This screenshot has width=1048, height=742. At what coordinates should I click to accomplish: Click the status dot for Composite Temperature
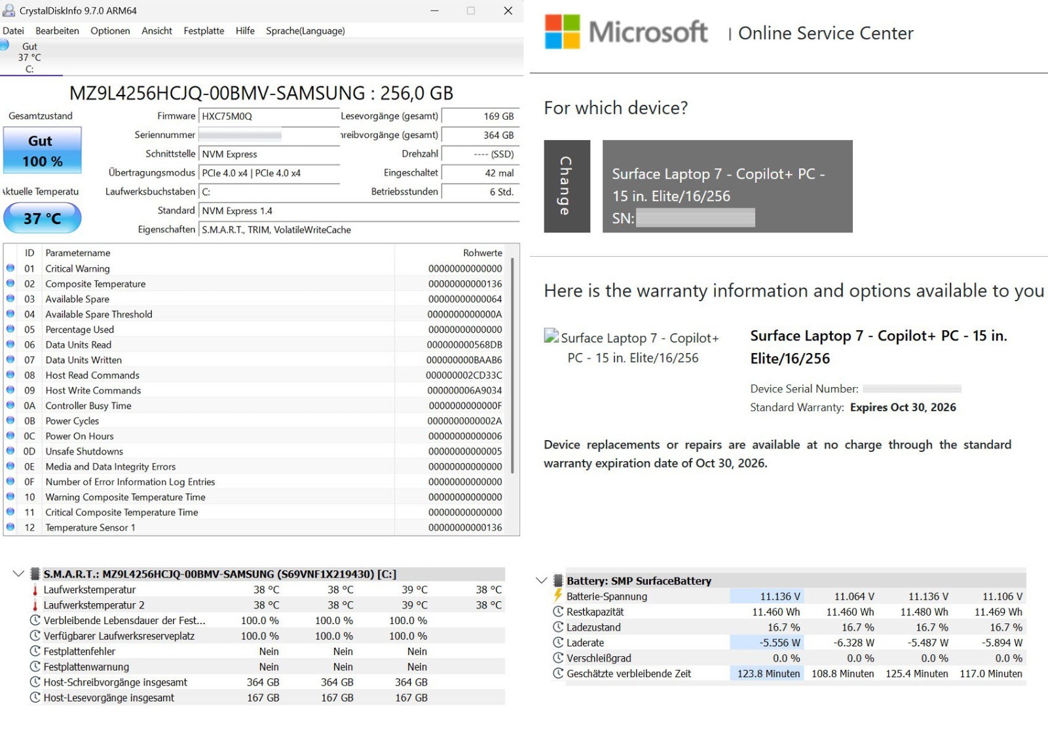[10, 283]
